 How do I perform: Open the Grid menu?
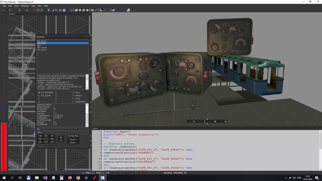(33, 6)
